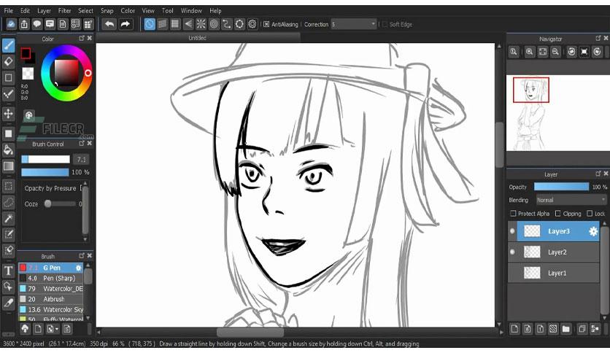Viewport: 610px width, 353px height.
Task: Select the Move tool
Action: 8,114
